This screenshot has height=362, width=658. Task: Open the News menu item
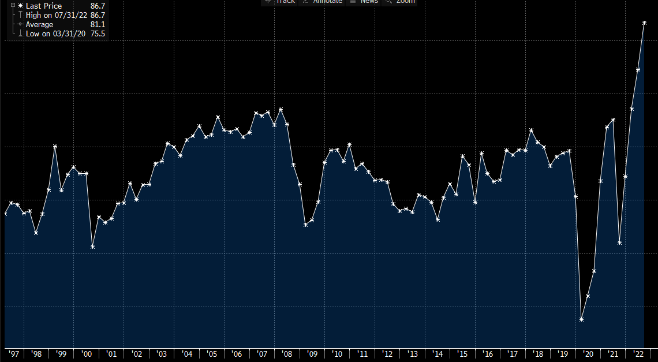(x=369, y=2)
